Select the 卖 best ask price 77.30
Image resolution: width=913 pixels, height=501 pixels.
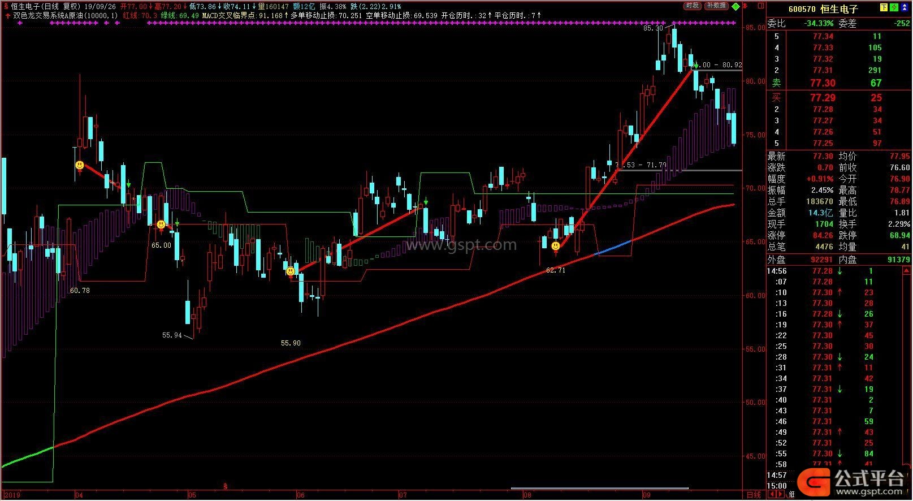coord(823,83)
